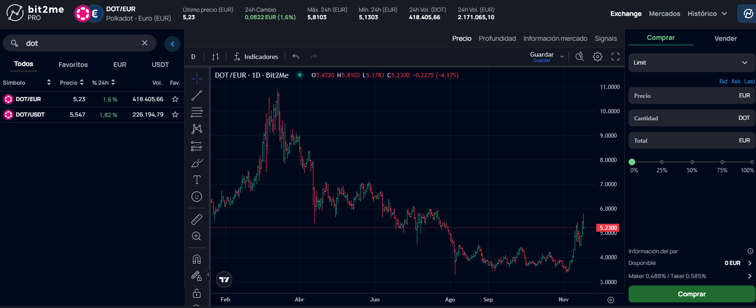This screenshot has height=308, width=756.
Task: Open the emoji icons tool
Action: (197, 197)
